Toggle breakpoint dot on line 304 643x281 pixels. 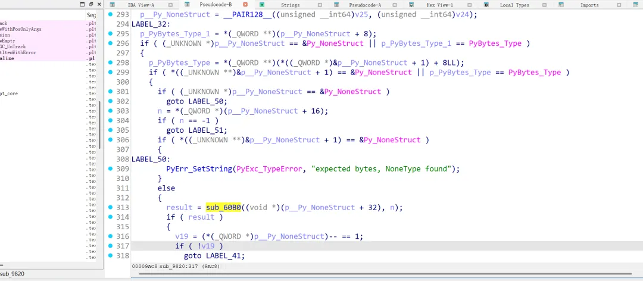[x=110, y=120]
